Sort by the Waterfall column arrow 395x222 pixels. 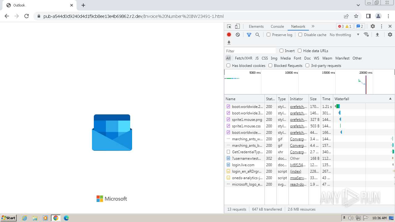coord(390,99)
